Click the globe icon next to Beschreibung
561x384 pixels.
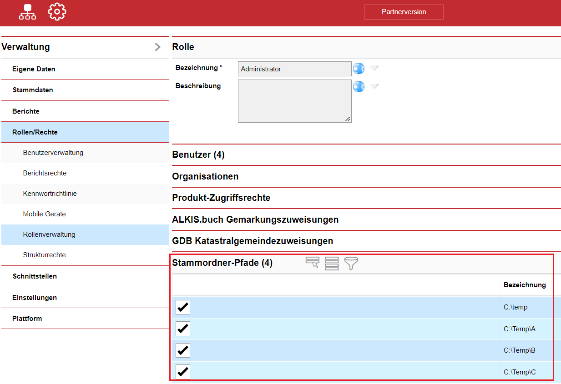359,86
